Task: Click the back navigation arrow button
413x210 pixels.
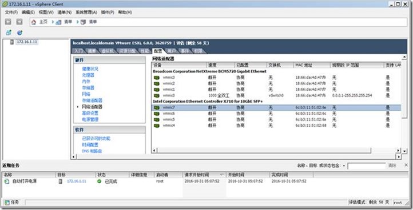Action: click(8, 22)
